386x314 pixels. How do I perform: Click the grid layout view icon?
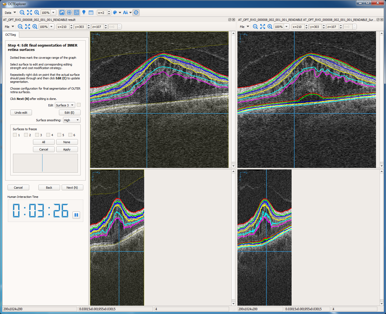tap(76, 12)
